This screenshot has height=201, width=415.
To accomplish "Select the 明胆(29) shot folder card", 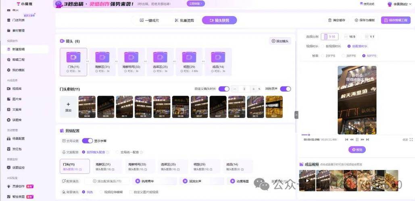I will click(189, 62).
